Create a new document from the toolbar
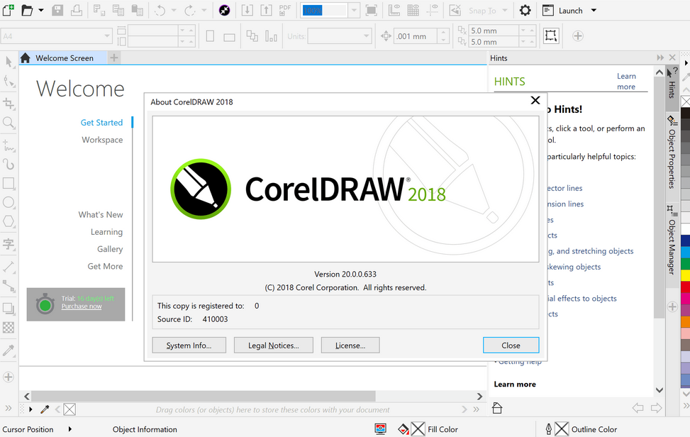690x437 pixels. (x=9, y=11)
